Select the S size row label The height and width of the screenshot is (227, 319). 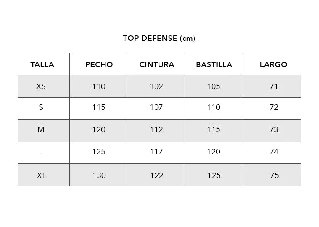41,108
